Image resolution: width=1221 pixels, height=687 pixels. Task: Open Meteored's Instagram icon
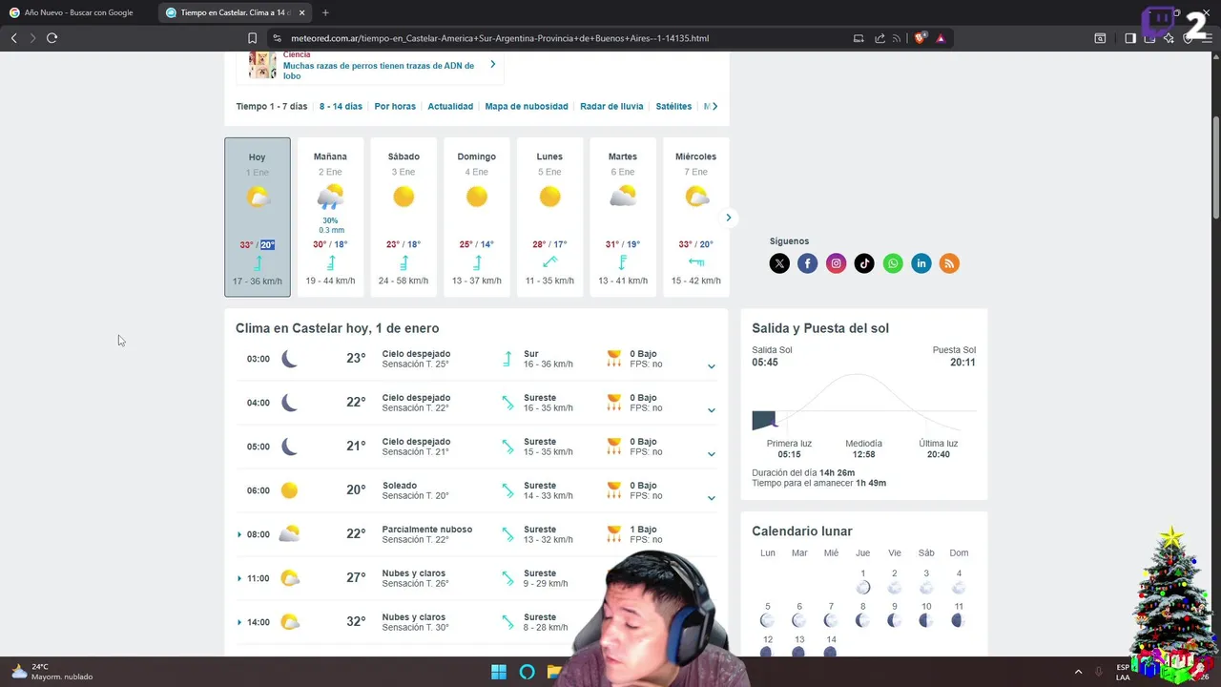(x=836, y=263)
